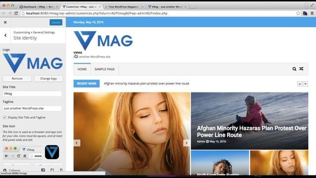Image resolution: width=316 pixels, height=178 pixels.
Task: Focus the Tagline input field
Action: [x=32, y=108]
